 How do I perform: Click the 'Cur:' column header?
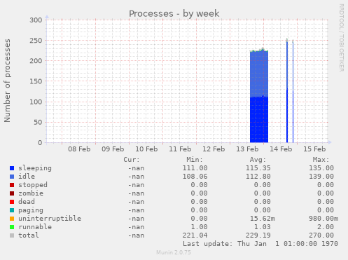coord(132,160)
